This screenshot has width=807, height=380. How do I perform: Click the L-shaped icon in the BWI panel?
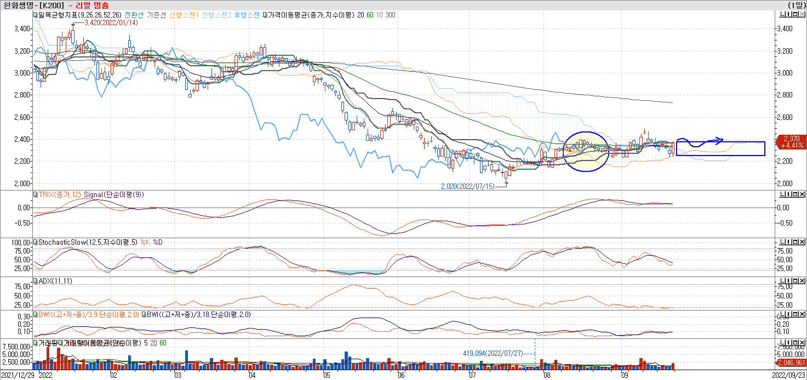tap(782, 315)
